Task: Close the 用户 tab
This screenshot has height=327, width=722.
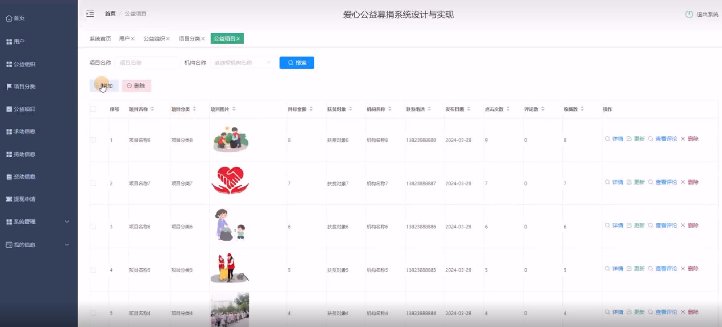Action: tap(133, 39)
